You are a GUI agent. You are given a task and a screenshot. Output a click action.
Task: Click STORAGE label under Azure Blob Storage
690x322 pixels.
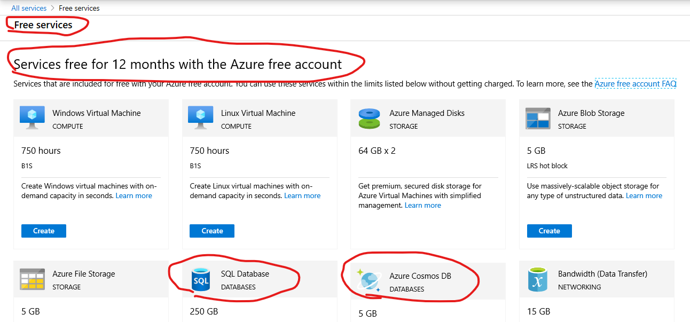pyautogui.click(x=572, y=127)
